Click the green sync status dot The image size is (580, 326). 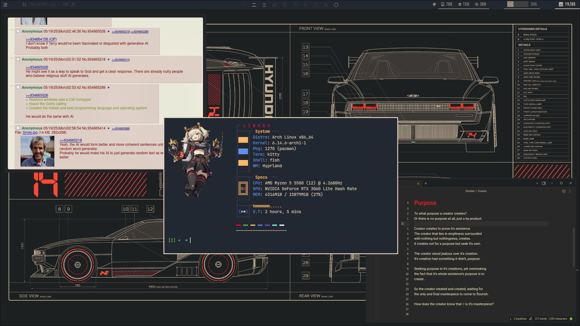point(571,319)
